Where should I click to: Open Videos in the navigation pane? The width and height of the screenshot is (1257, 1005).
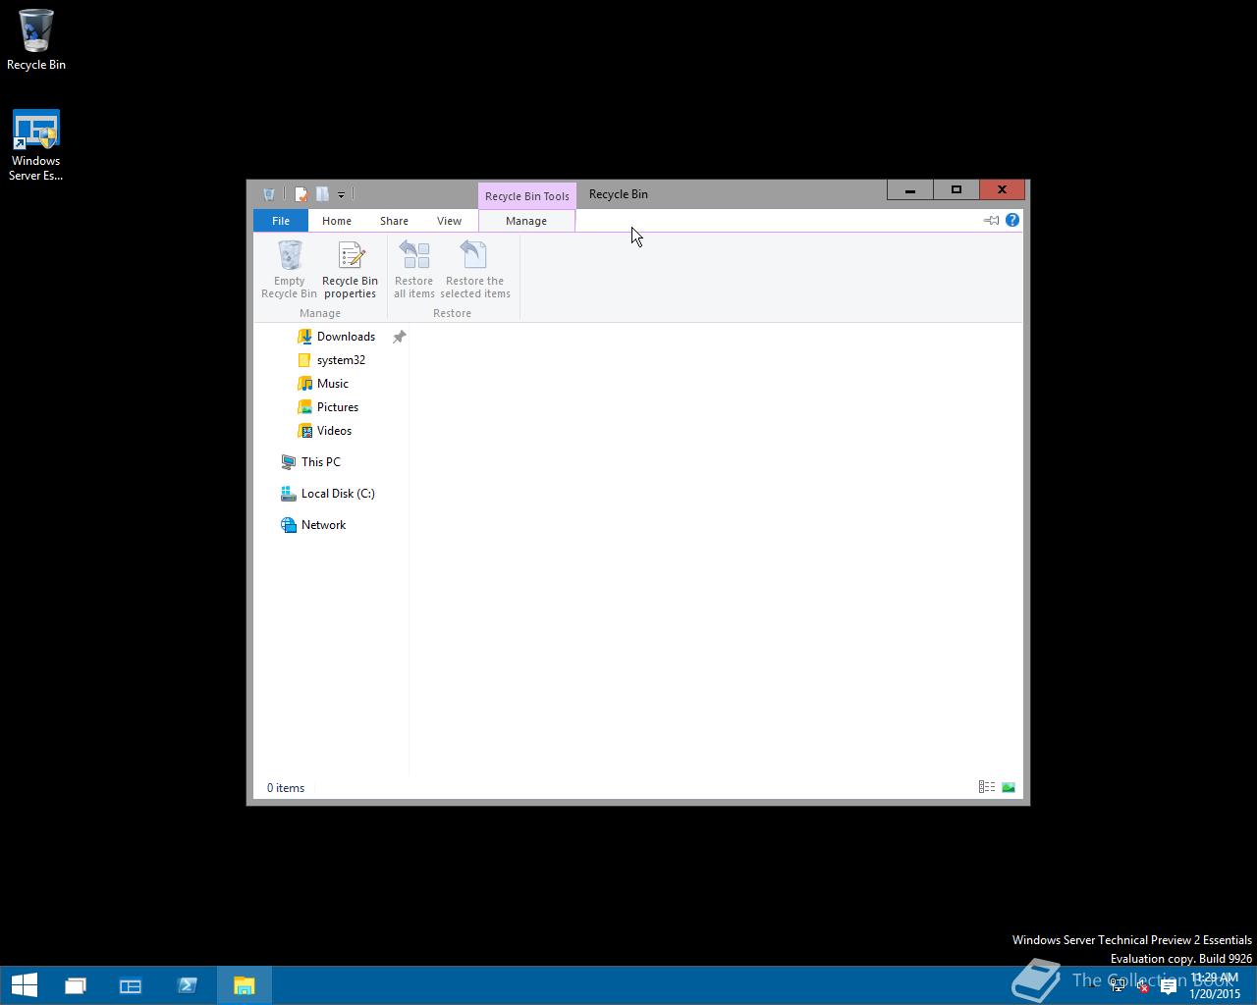click(x=334, y=431)
